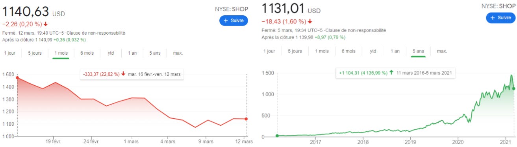
Task: Select '1 mois' tab in right chart
Action: (322, 51)
